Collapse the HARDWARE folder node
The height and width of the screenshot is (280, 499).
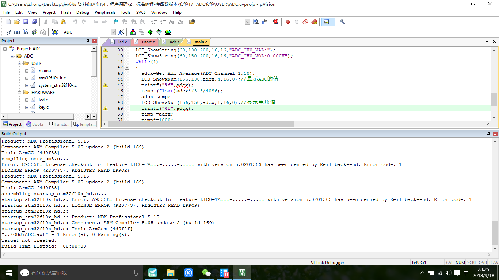point(20,93)
